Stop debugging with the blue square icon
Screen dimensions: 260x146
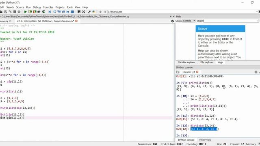pyautogui.click(x=72, y=12)
